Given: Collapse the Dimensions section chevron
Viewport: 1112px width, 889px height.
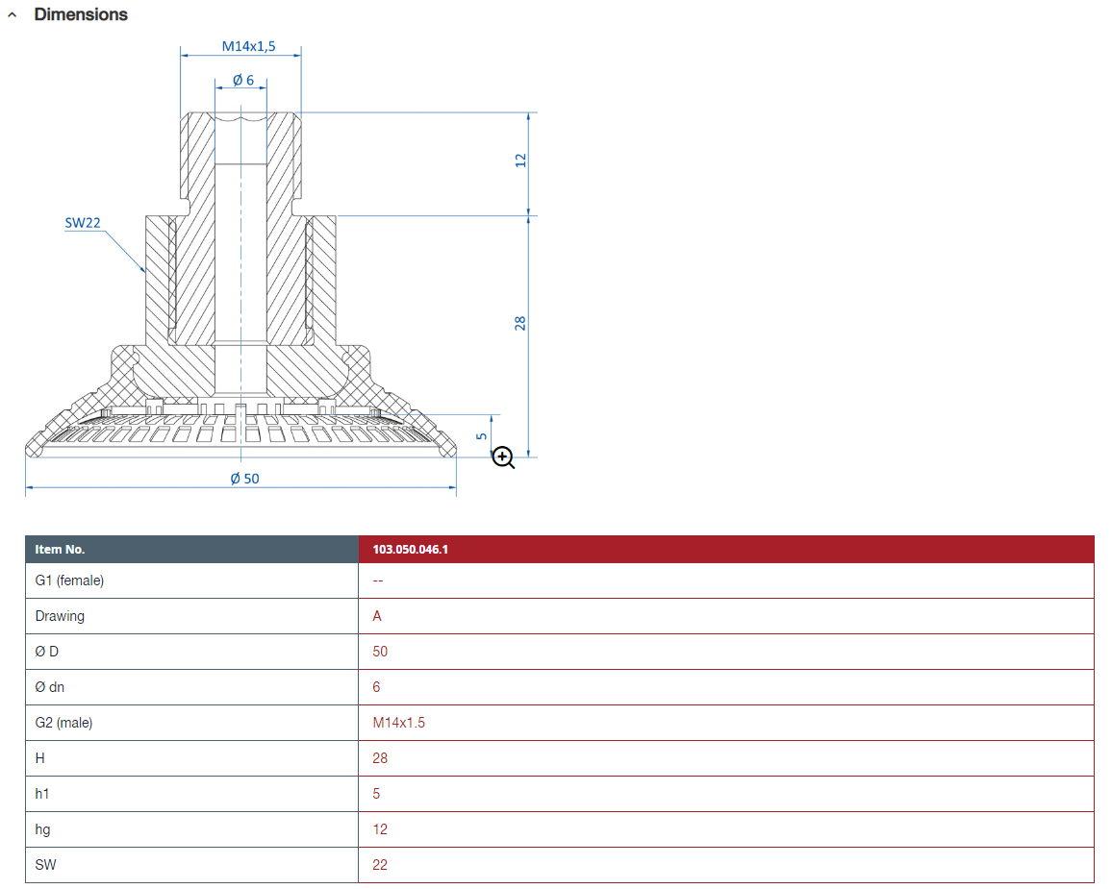Looking at the screenshot, I should coord(13,15).
